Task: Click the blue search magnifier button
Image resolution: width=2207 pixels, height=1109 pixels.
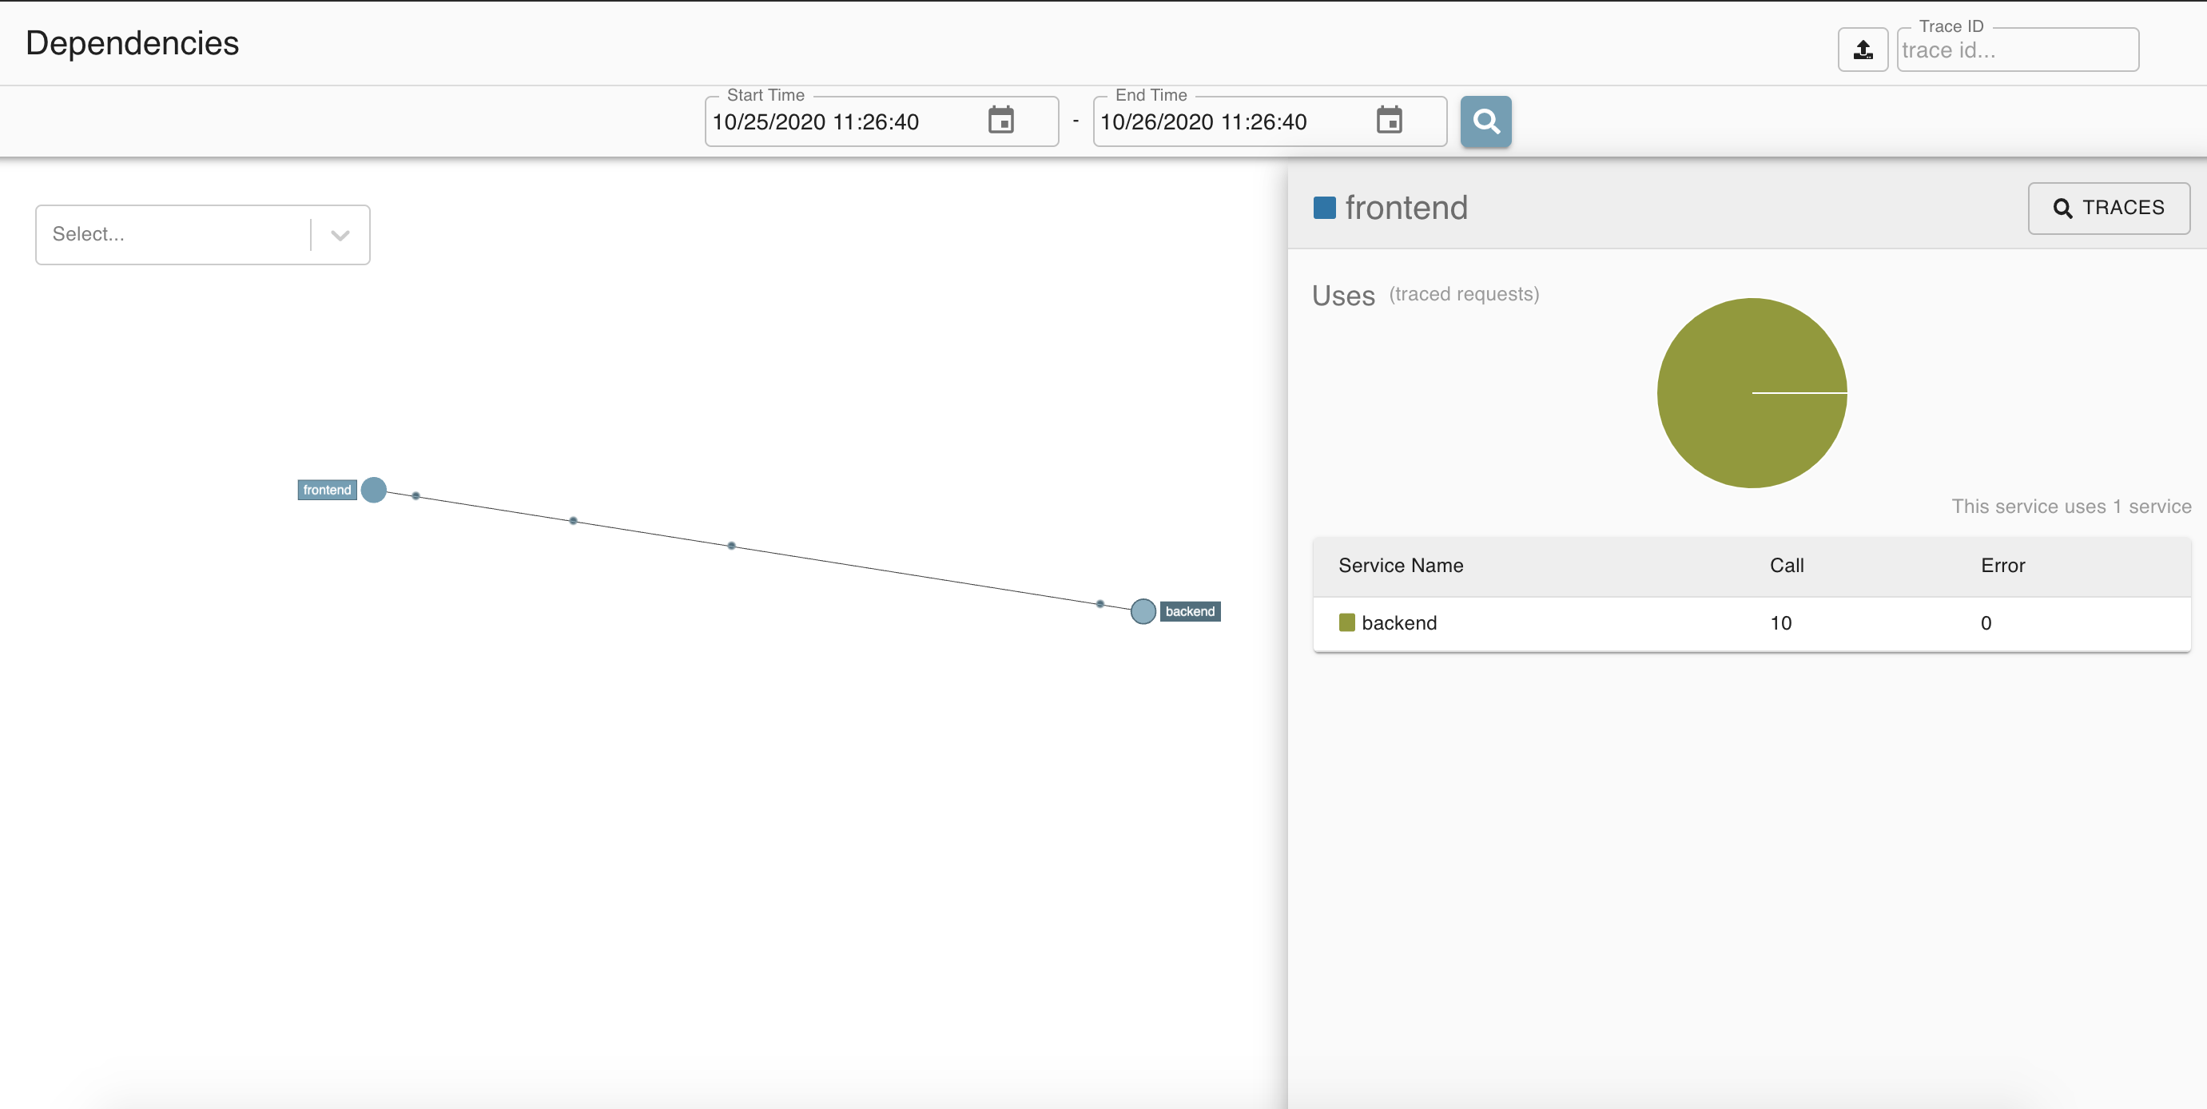Action: pos(1485,121)
